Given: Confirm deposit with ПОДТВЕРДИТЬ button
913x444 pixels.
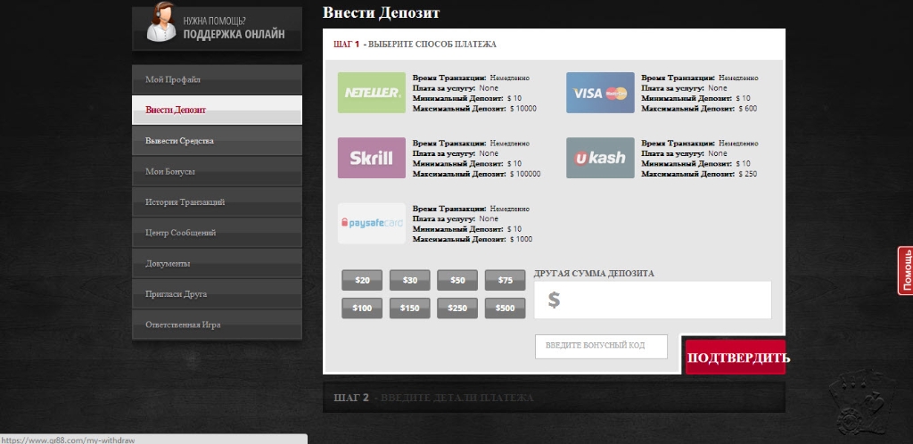Looking at the screenshot, I should click(736, 358).
